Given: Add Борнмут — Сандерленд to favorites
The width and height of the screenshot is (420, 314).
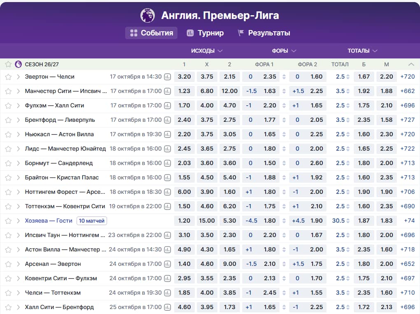Looking at the screenshot, I should click(x=8, y=163).
